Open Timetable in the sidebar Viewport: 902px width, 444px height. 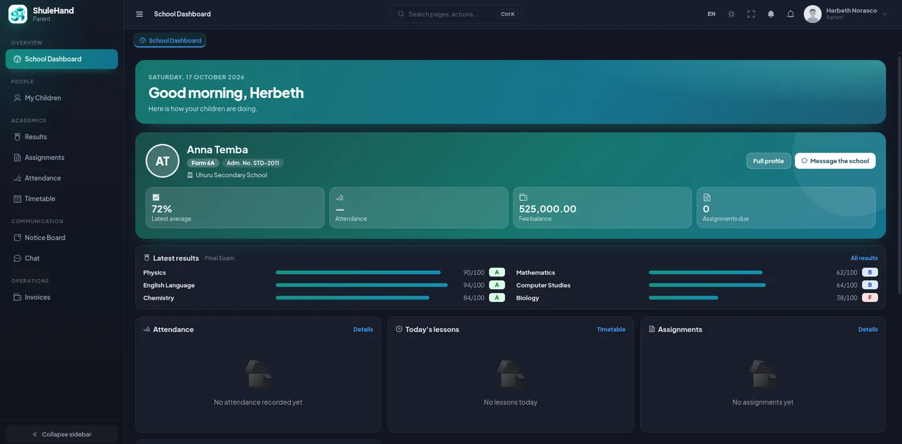[61, 198]
